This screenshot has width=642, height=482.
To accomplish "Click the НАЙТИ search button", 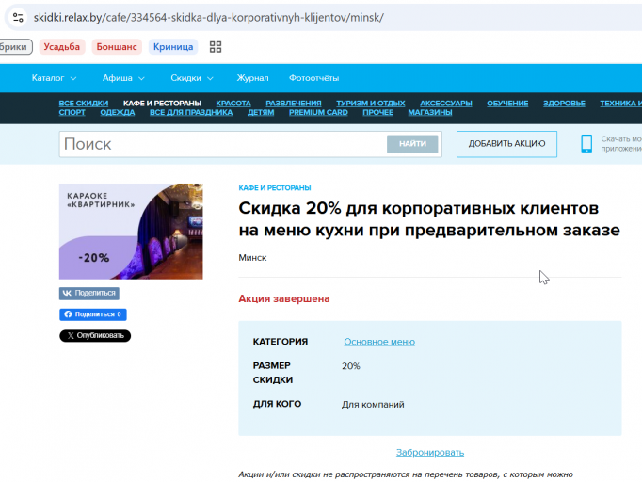I will [412, 144].
